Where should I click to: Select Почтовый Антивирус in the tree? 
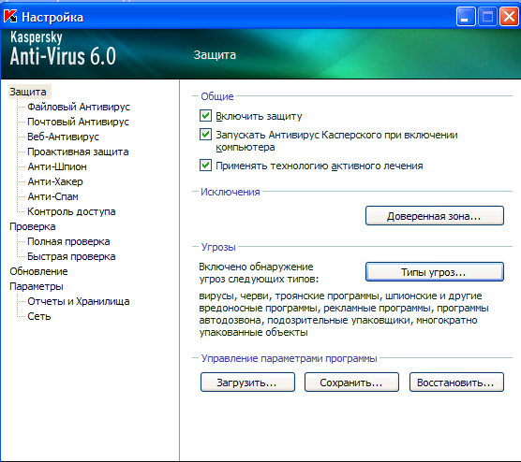(x=78, y=122)
